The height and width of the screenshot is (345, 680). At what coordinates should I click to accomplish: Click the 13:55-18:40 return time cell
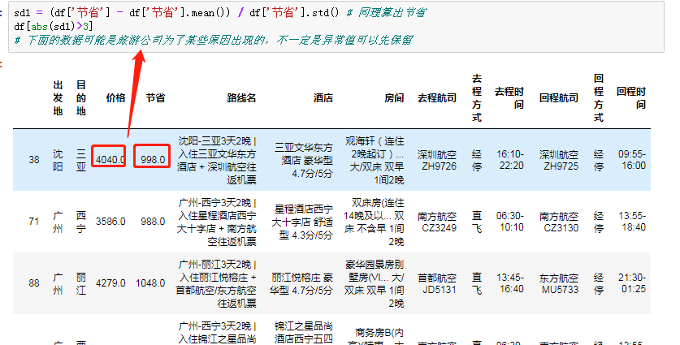632,222
